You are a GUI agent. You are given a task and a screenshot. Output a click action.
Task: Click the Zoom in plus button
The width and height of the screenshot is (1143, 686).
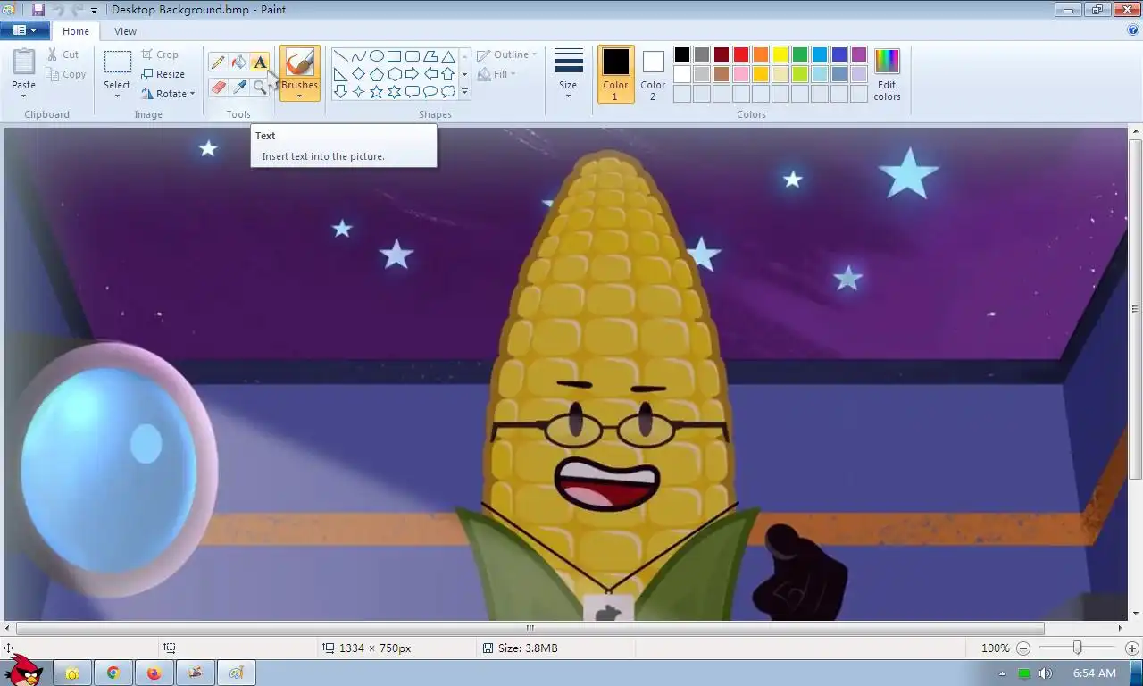[1133, 648]
